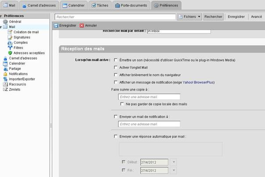Collapse the Mail tree in the sidebar

pos(1,27)
